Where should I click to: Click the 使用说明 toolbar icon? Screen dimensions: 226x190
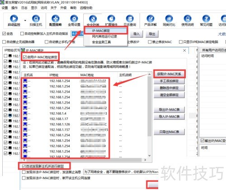coord(188,19)
